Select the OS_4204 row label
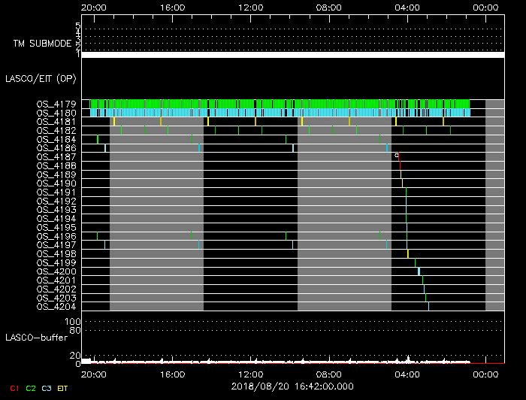This screenshot has width=526, height=400. (56, 307)
